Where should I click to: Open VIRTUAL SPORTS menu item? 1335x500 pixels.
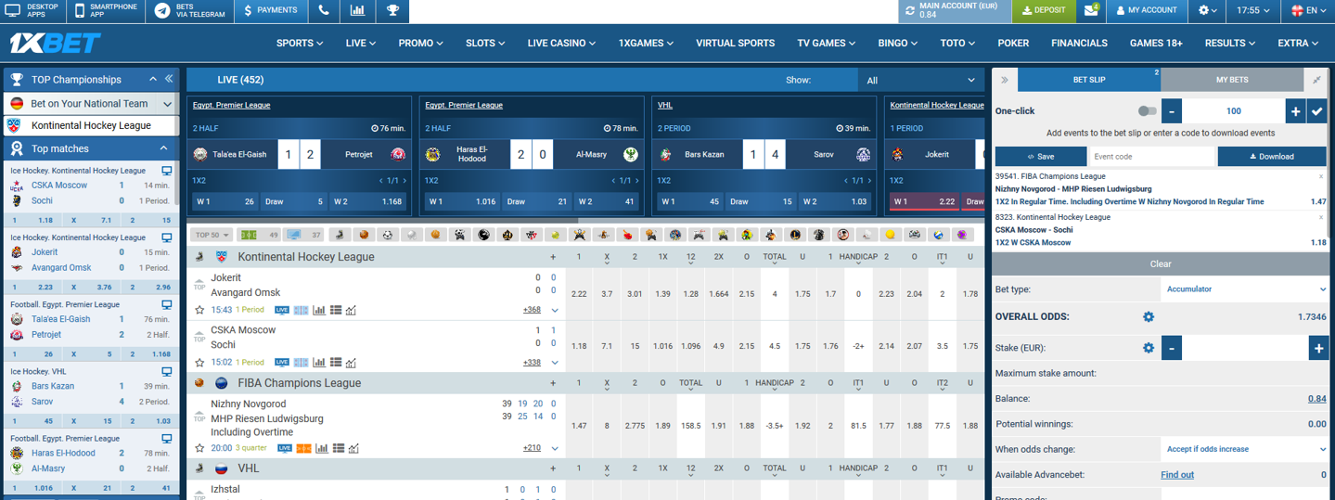[x=735, y=43]
